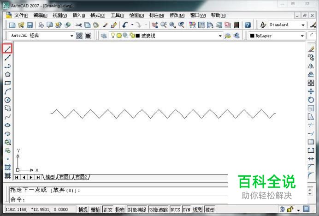Select the Spline tool
The image size is (319, 216).
point(7,117)
